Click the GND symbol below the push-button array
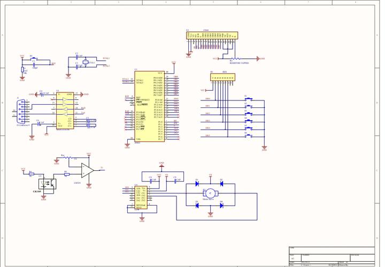This screenshot has height=267, width=385. (x=264, y=148)
